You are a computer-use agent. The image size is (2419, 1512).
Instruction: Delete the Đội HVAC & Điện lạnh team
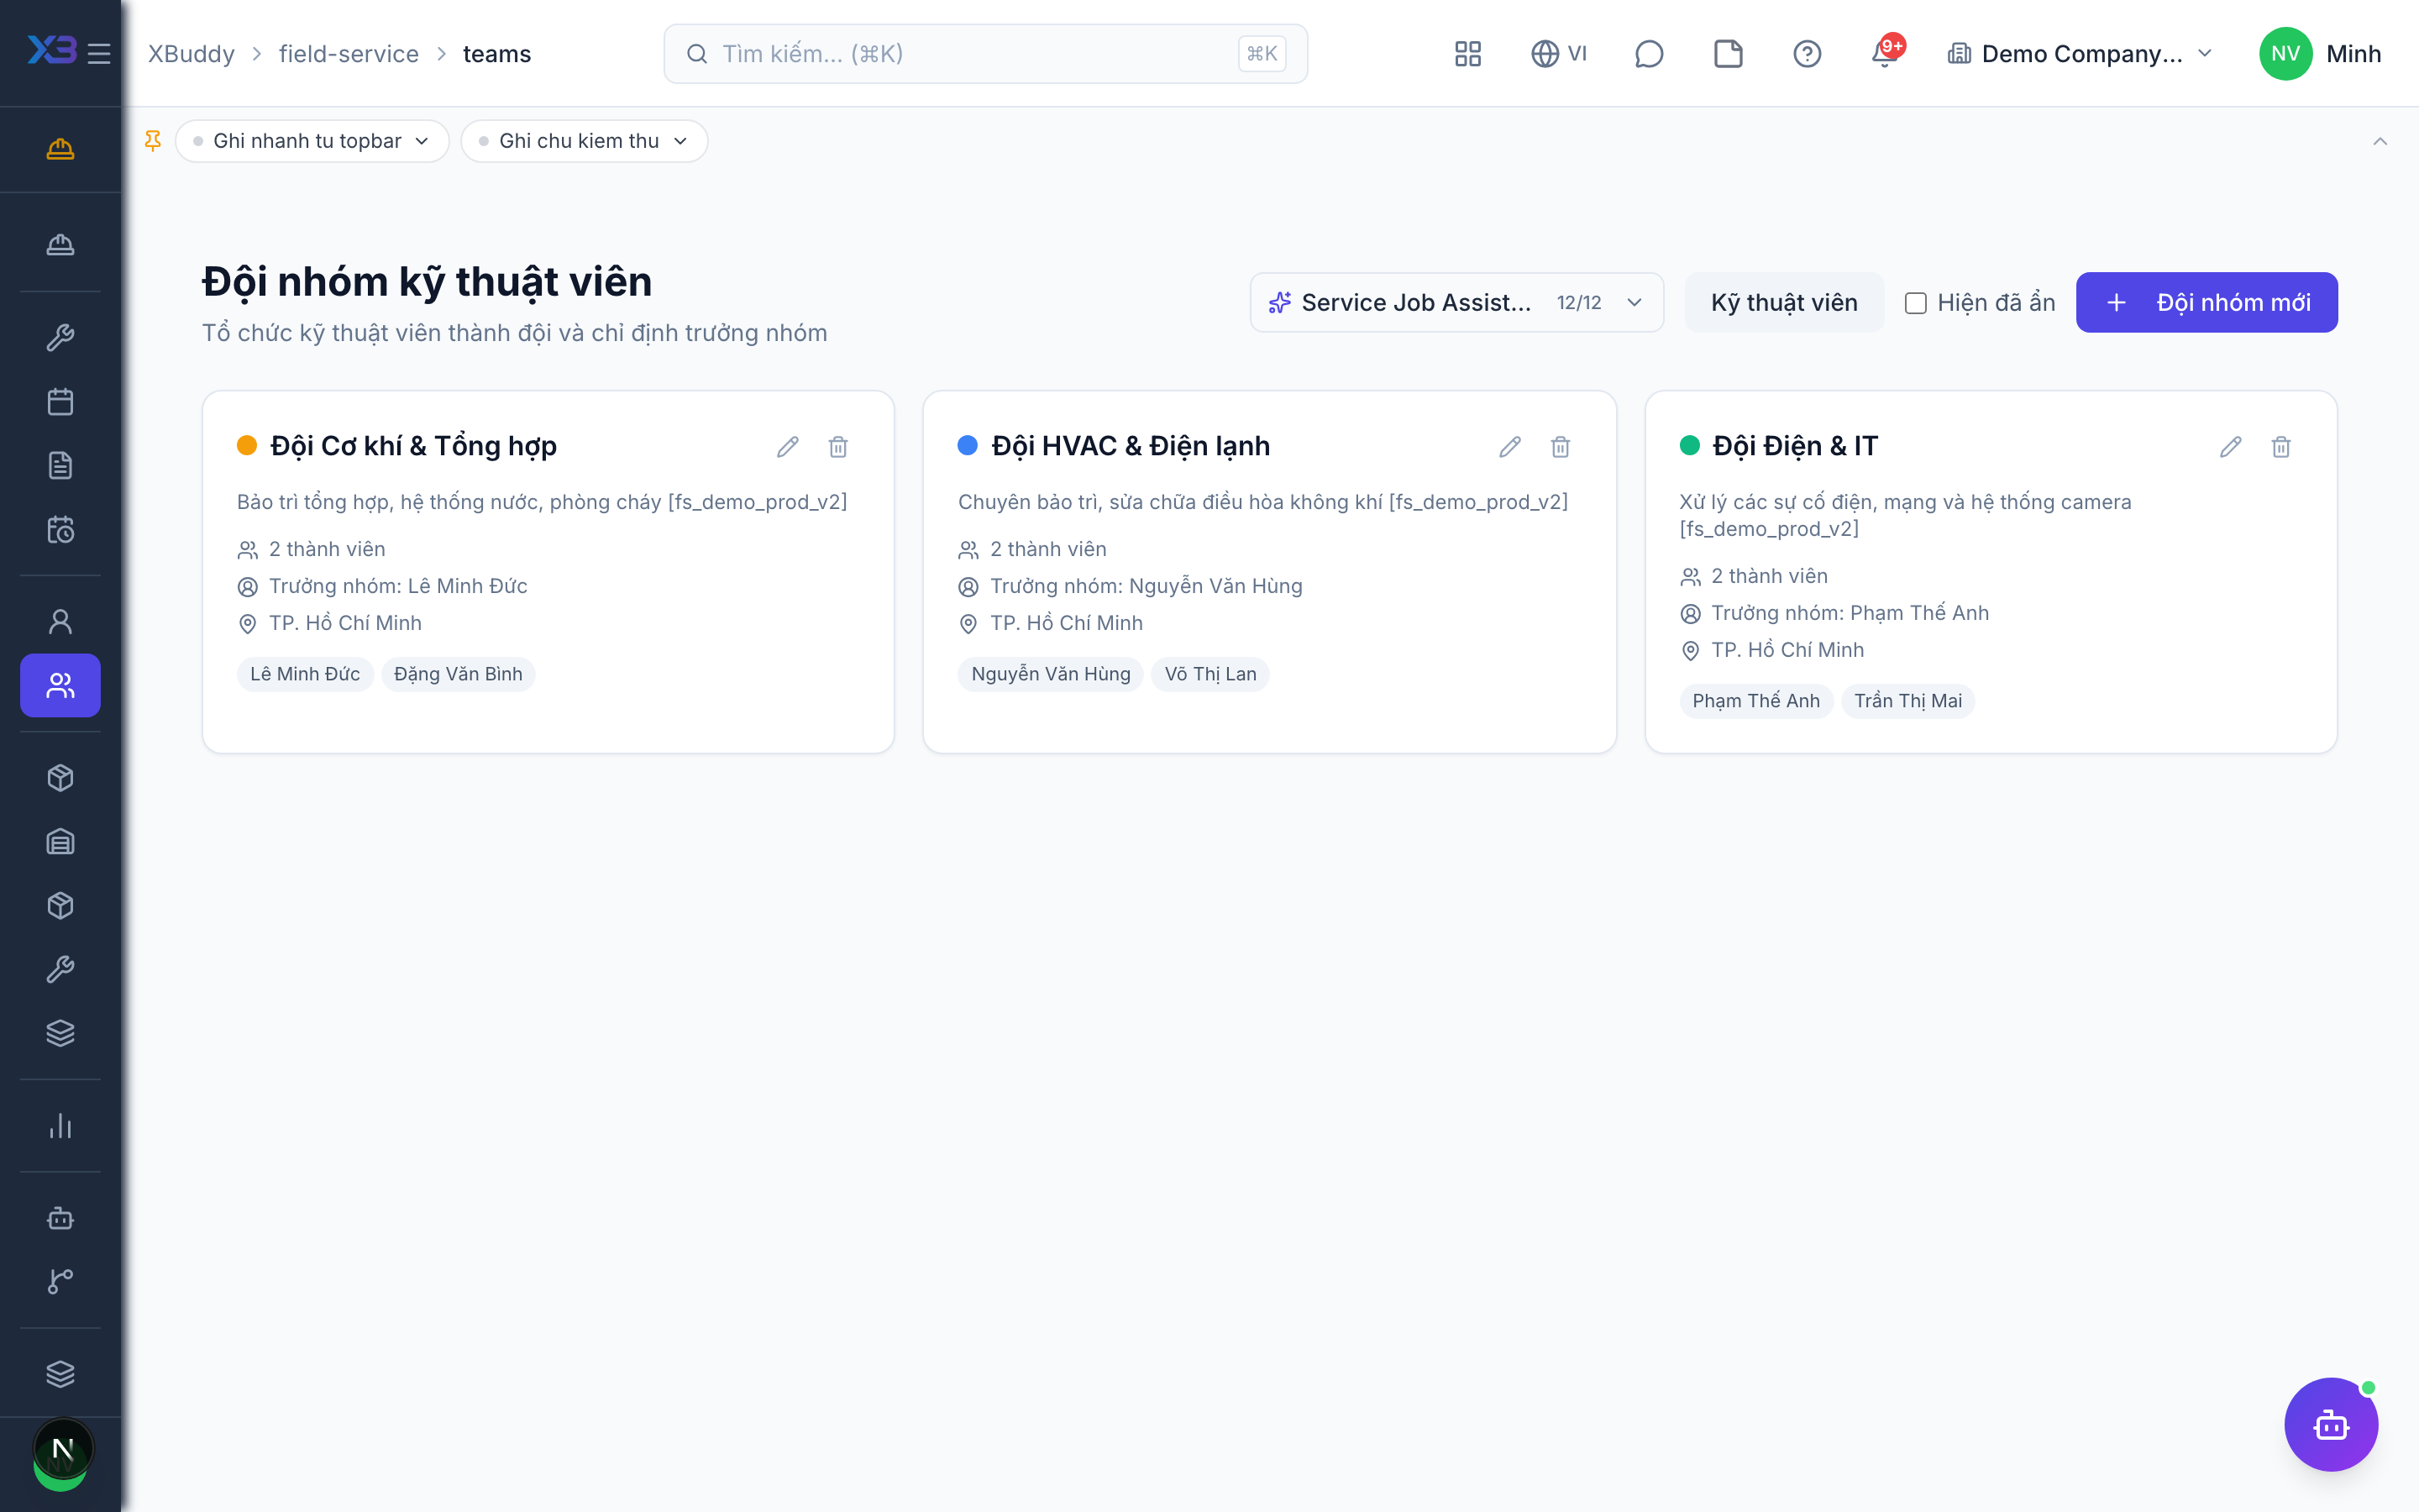pos(1561,447)
